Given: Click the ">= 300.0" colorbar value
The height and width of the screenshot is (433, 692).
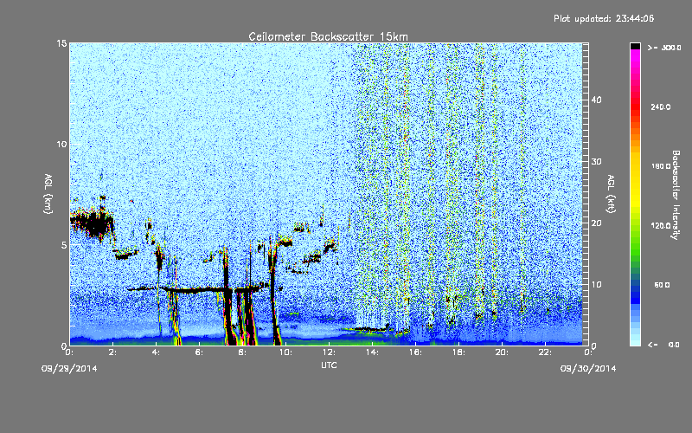Looking at the screenshot, I should 664,48.
